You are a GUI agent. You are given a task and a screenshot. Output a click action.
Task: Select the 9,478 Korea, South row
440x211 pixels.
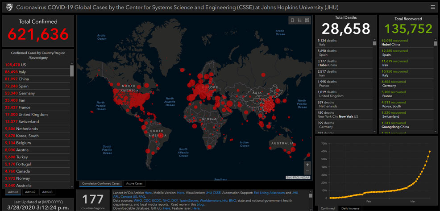tap(36, 136)
